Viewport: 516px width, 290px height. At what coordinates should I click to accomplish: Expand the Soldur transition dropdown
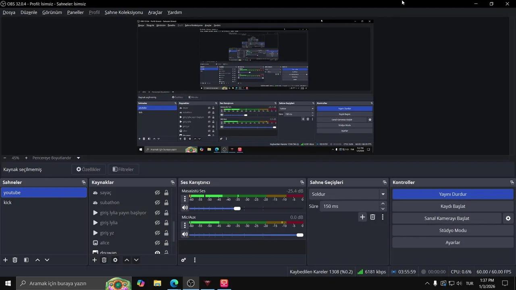click(383, 194)
